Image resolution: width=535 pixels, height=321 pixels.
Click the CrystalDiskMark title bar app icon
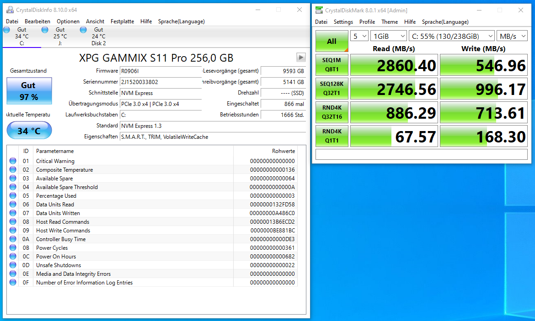(319, 10)
